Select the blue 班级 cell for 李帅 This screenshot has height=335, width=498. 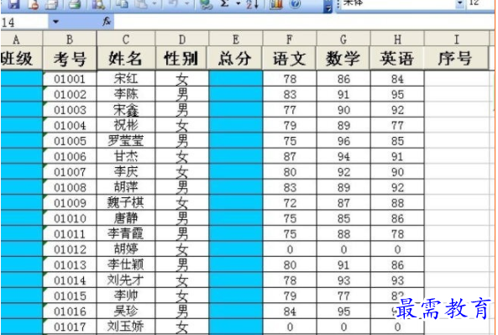21,296
